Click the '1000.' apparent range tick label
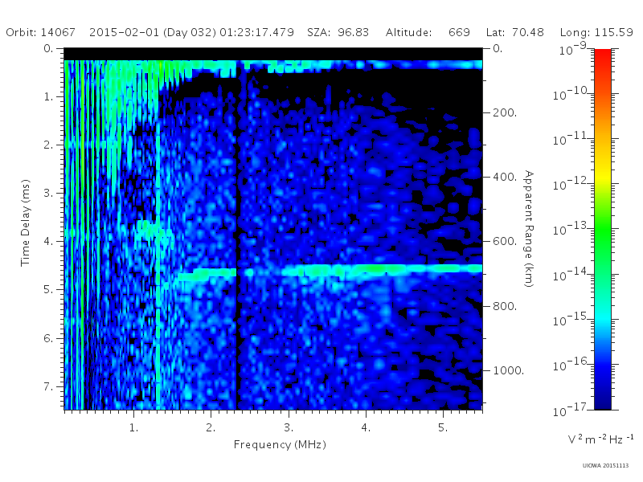Image resolution: width=643 pixels, height=482 pixels. [508, 370]
